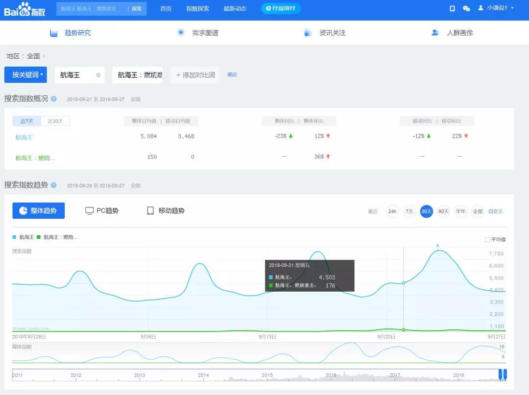Select the 移动趋势 tablet icon
Screen dimensions: 529x395
pos(150,210)
